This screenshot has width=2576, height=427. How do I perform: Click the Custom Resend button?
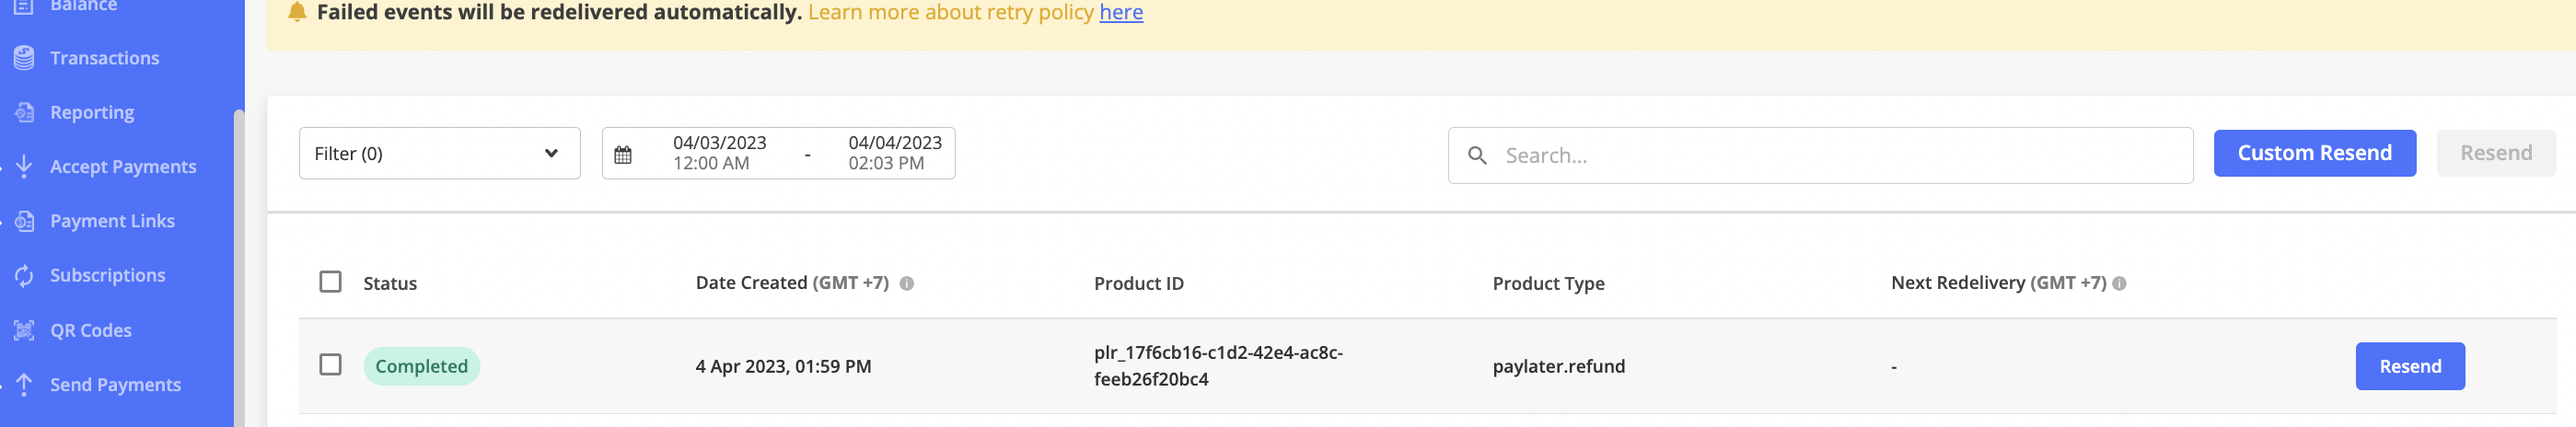coord(2314,153)
